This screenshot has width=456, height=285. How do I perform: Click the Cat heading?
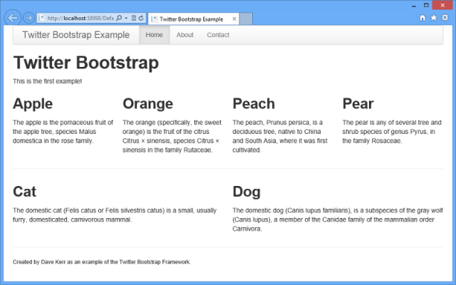(24, 192)
